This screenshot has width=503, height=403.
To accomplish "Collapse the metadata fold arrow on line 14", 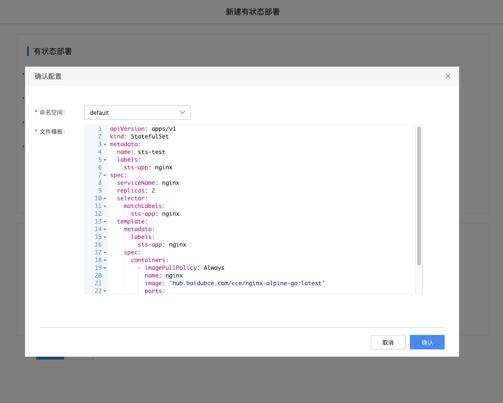I will (x=105, y=229).
